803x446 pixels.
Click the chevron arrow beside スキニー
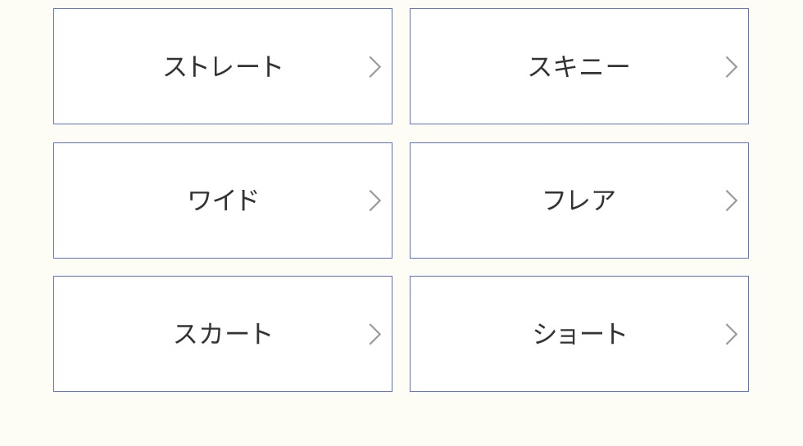coord(732,67)
